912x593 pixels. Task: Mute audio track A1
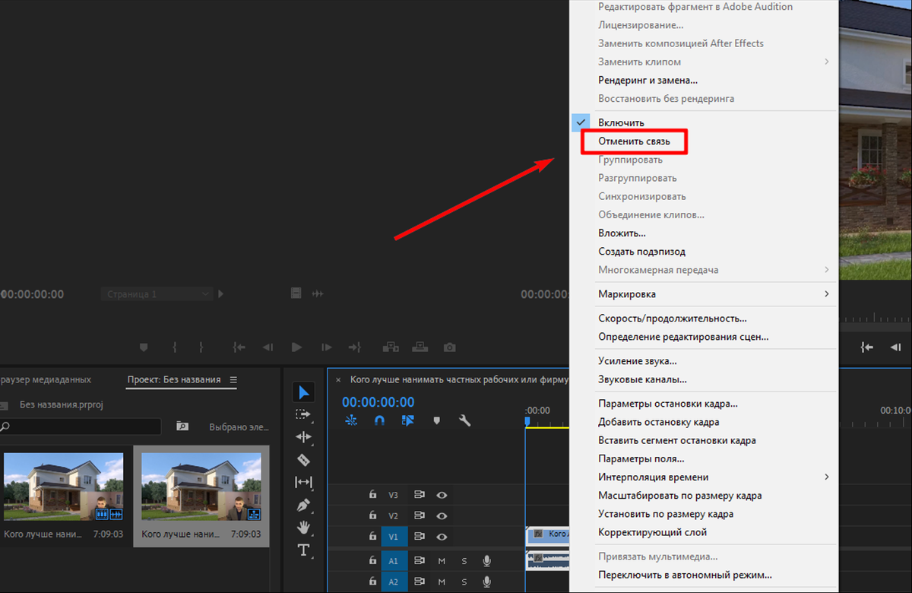point(442,561)
